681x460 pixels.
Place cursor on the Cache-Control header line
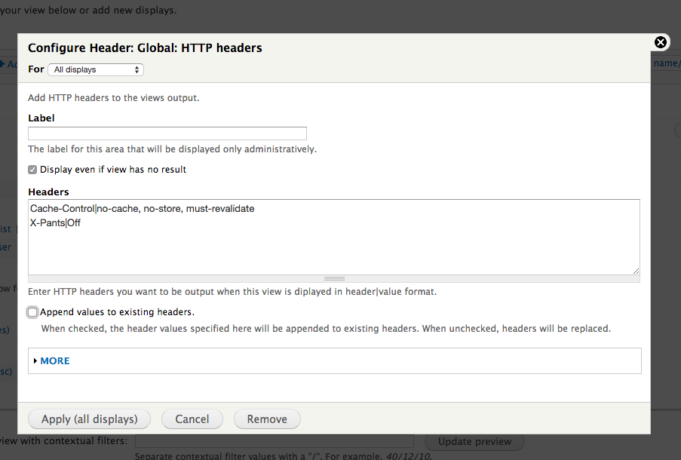tap(142, 208)
